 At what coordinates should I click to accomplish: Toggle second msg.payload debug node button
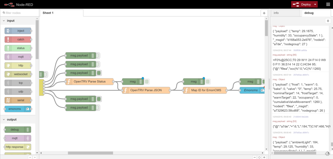coord(98,64)
